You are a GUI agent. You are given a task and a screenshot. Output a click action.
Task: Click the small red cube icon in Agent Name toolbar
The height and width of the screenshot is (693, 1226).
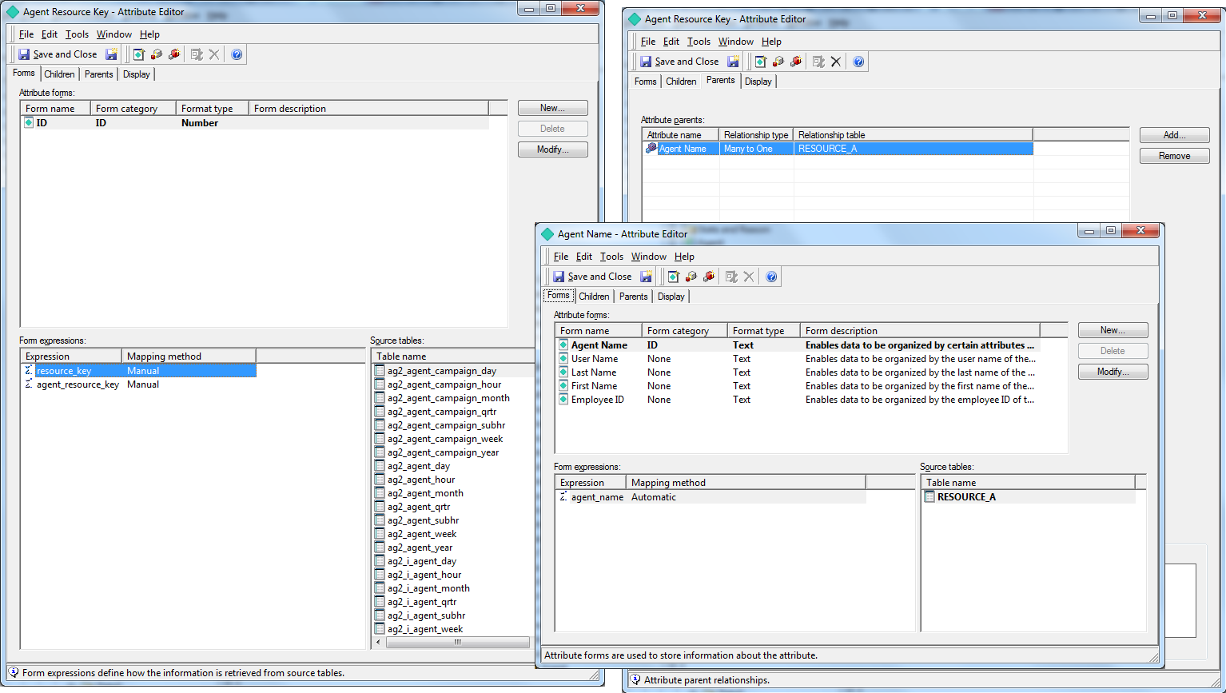691,277
